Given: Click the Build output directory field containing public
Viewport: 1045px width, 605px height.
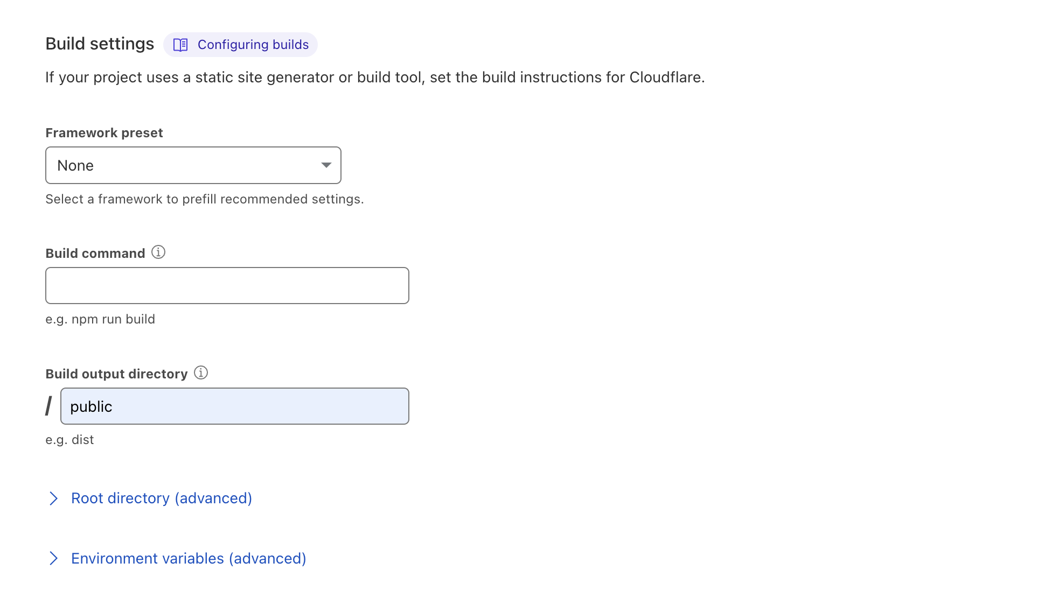Looking at the screenshot, I should (235, 406).
